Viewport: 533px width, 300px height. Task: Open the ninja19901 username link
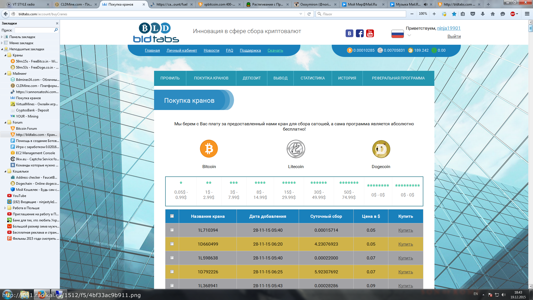pos(449,28)
